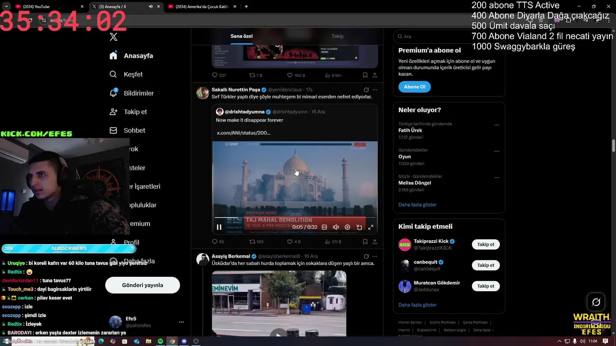The height and width of the screenshot is (346, 616).
Task: Click the X logo at the sidebar top
Action: tap(113, 37)
